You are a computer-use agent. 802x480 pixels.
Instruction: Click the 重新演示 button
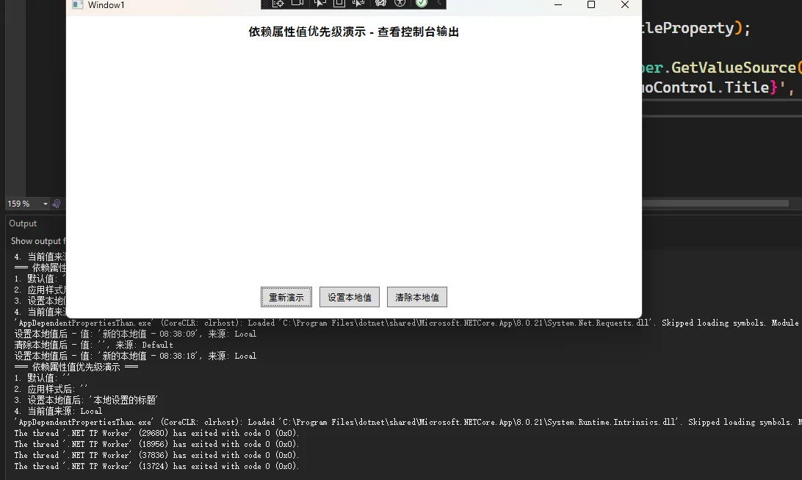coord(286,297)
